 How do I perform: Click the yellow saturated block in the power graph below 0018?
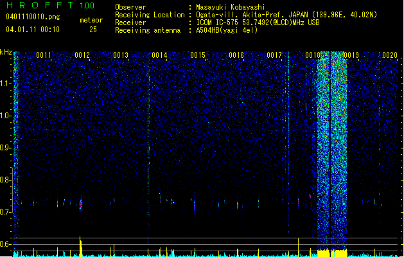[x=332, y=253]
